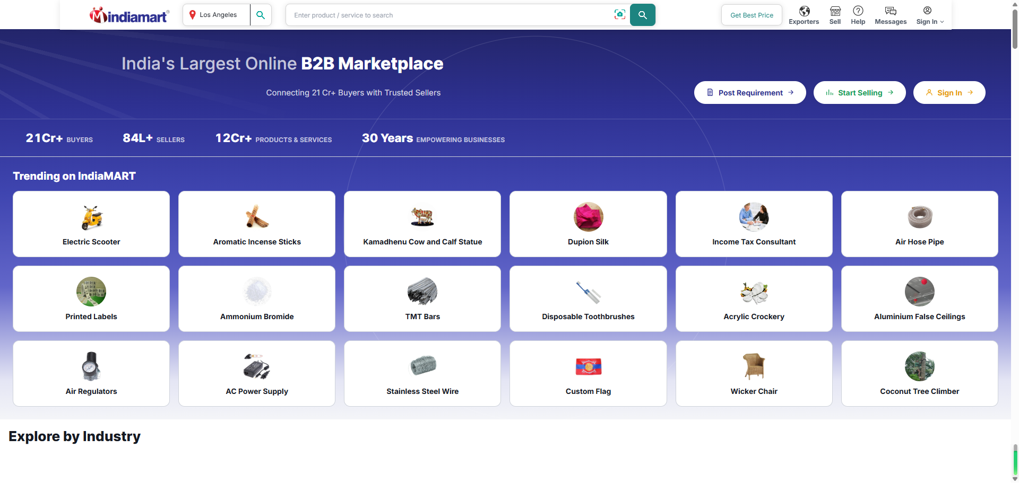Click Coconut Tree Climber image
The height and width of the screenshot is (483, 1019).
[x=920, y=366]
